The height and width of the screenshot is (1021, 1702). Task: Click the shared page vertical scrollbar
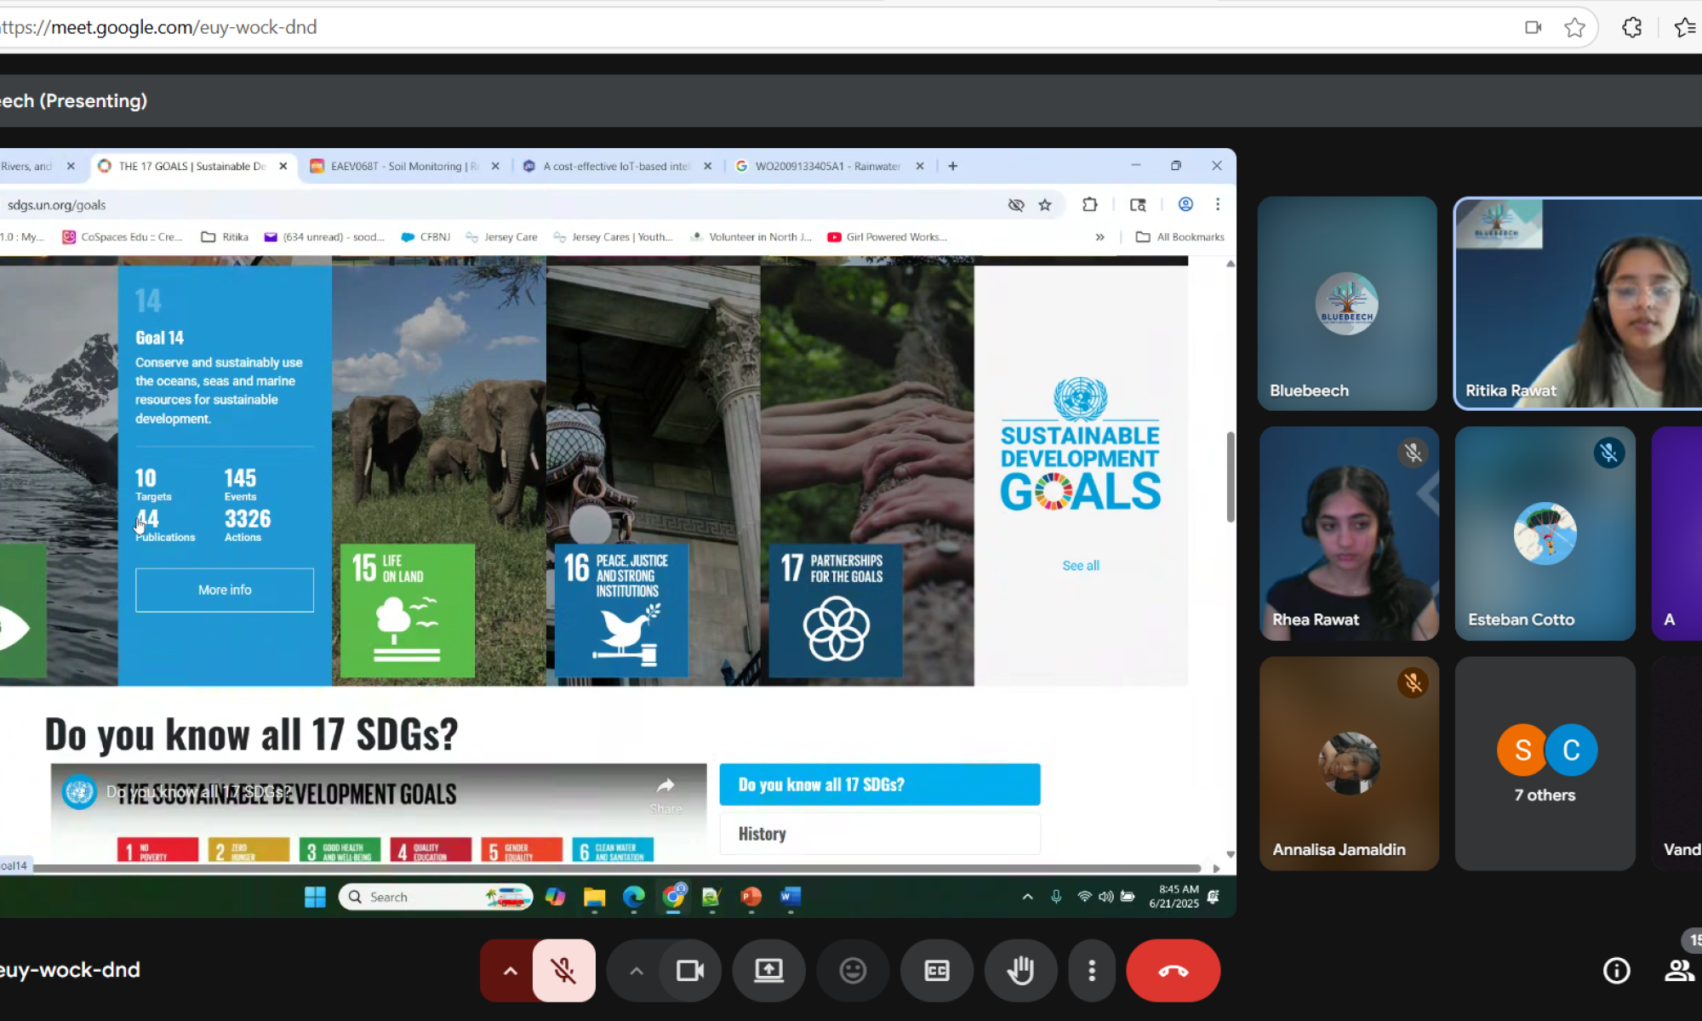tap(1231, 476)
